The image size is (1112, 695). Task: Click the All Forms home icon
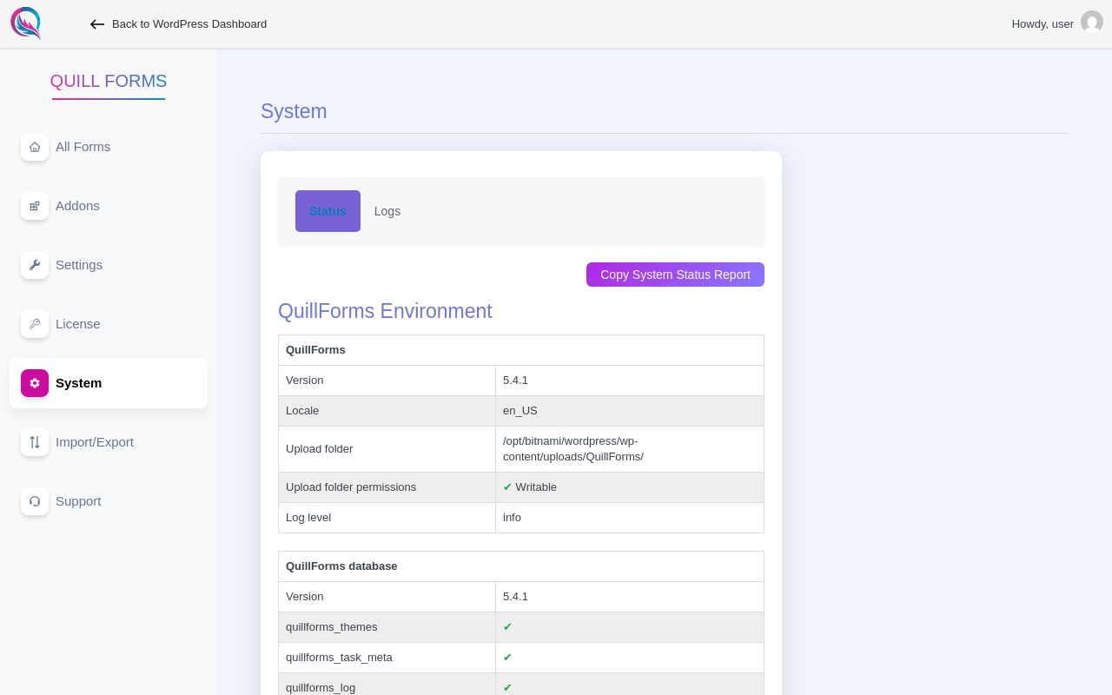click(x=35, y=147)
